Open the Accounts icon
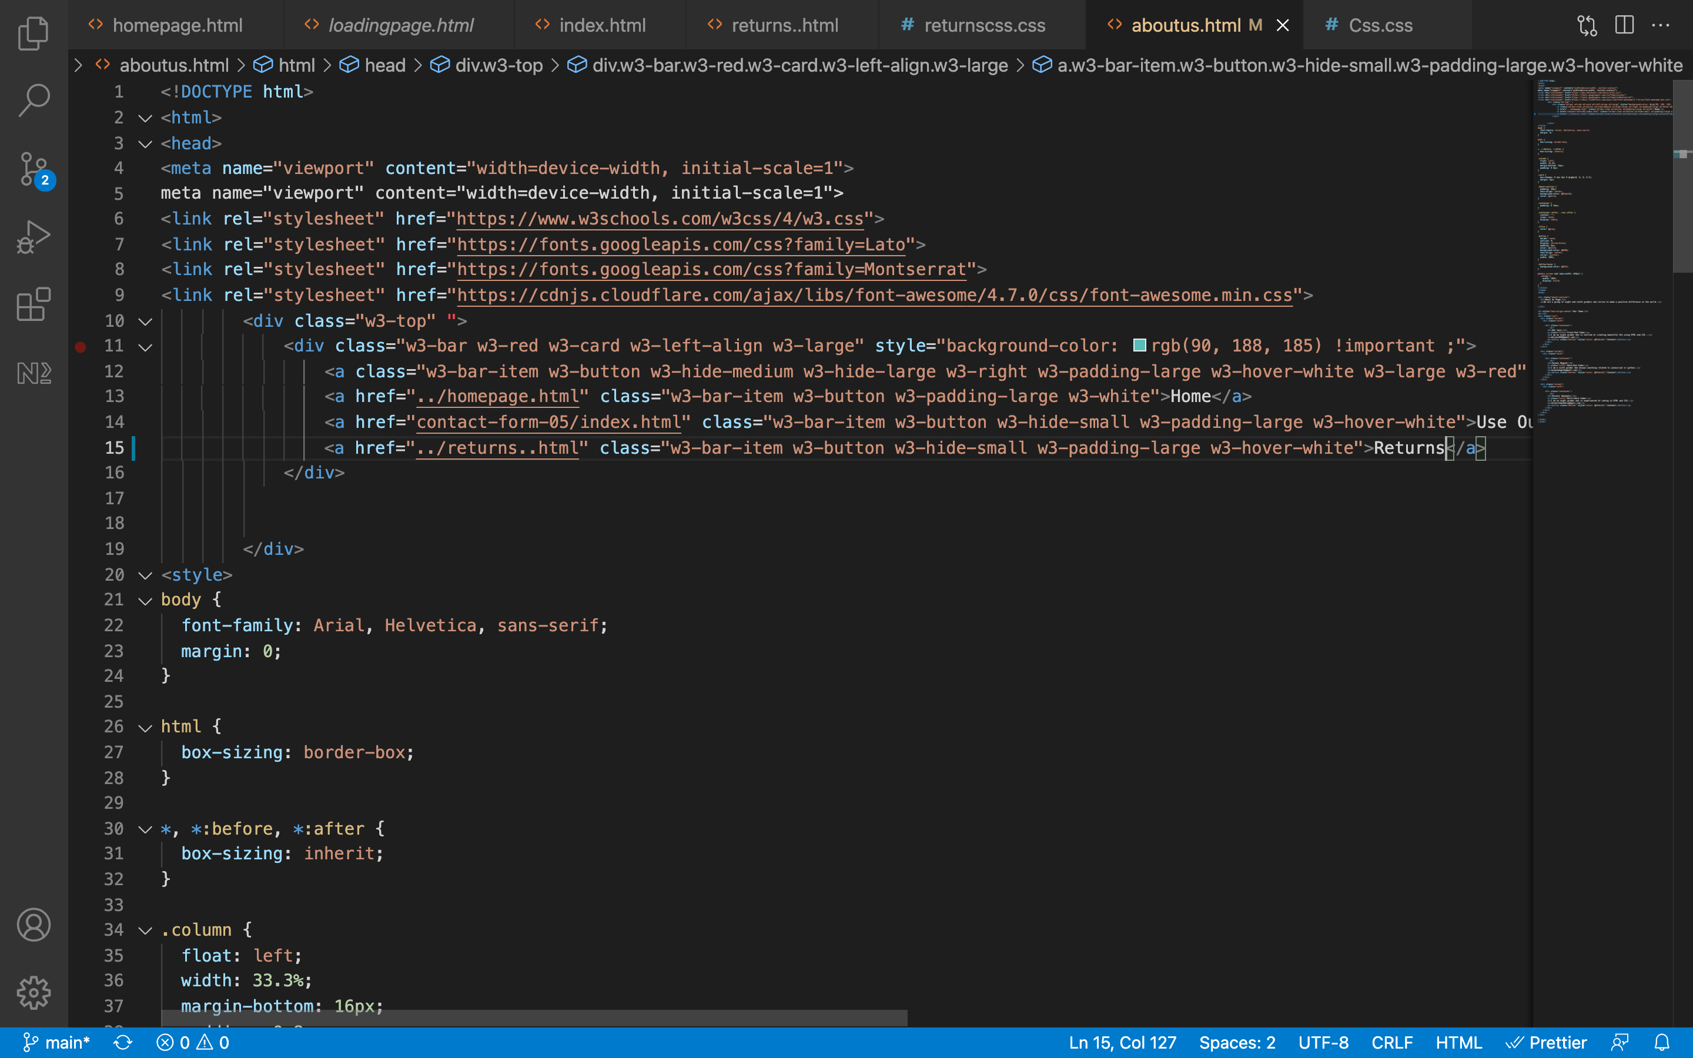The image size is (1693, 1058). 33,925
